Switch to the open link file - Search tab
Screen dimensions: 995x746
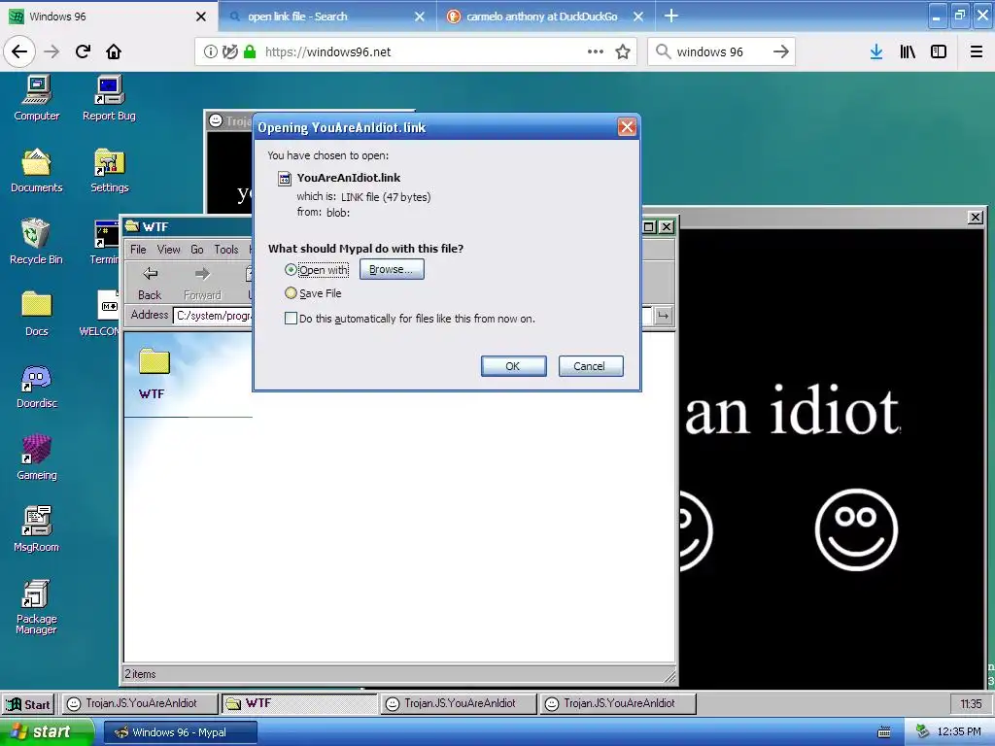click(326, 17)
